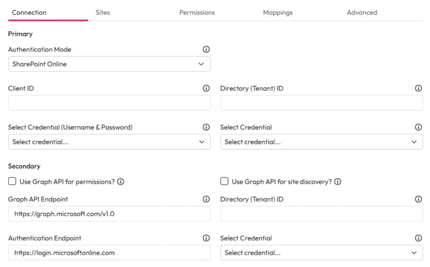430x267 pixels.
Task: Switch to the Permissions tab
Action: [x=197, y=13]
